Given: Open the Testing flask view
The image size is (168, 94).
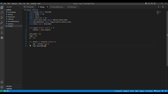Looking at the screenshot, I should coord(2,33).
